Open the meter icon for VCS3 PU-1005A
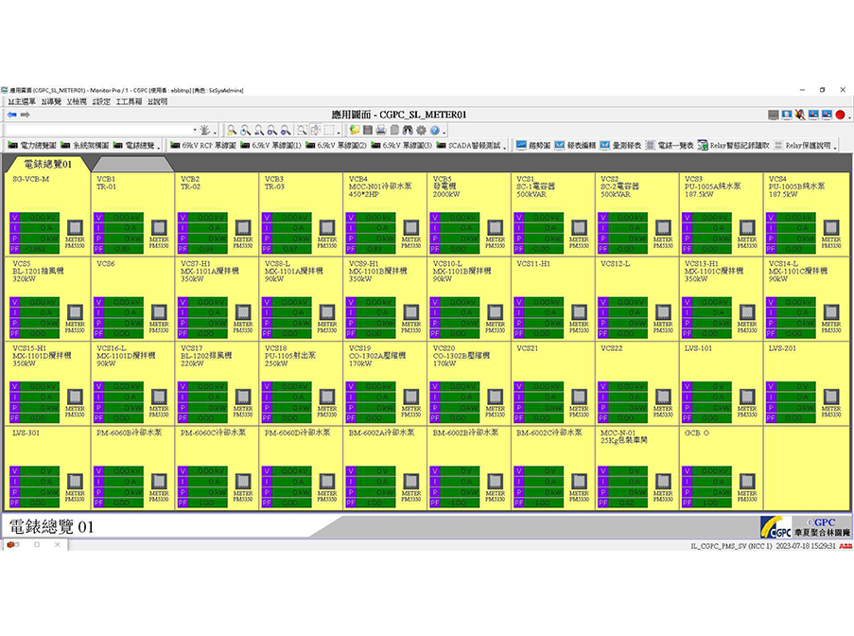Viewport: 854px width, 636px height. pos(747,227)
